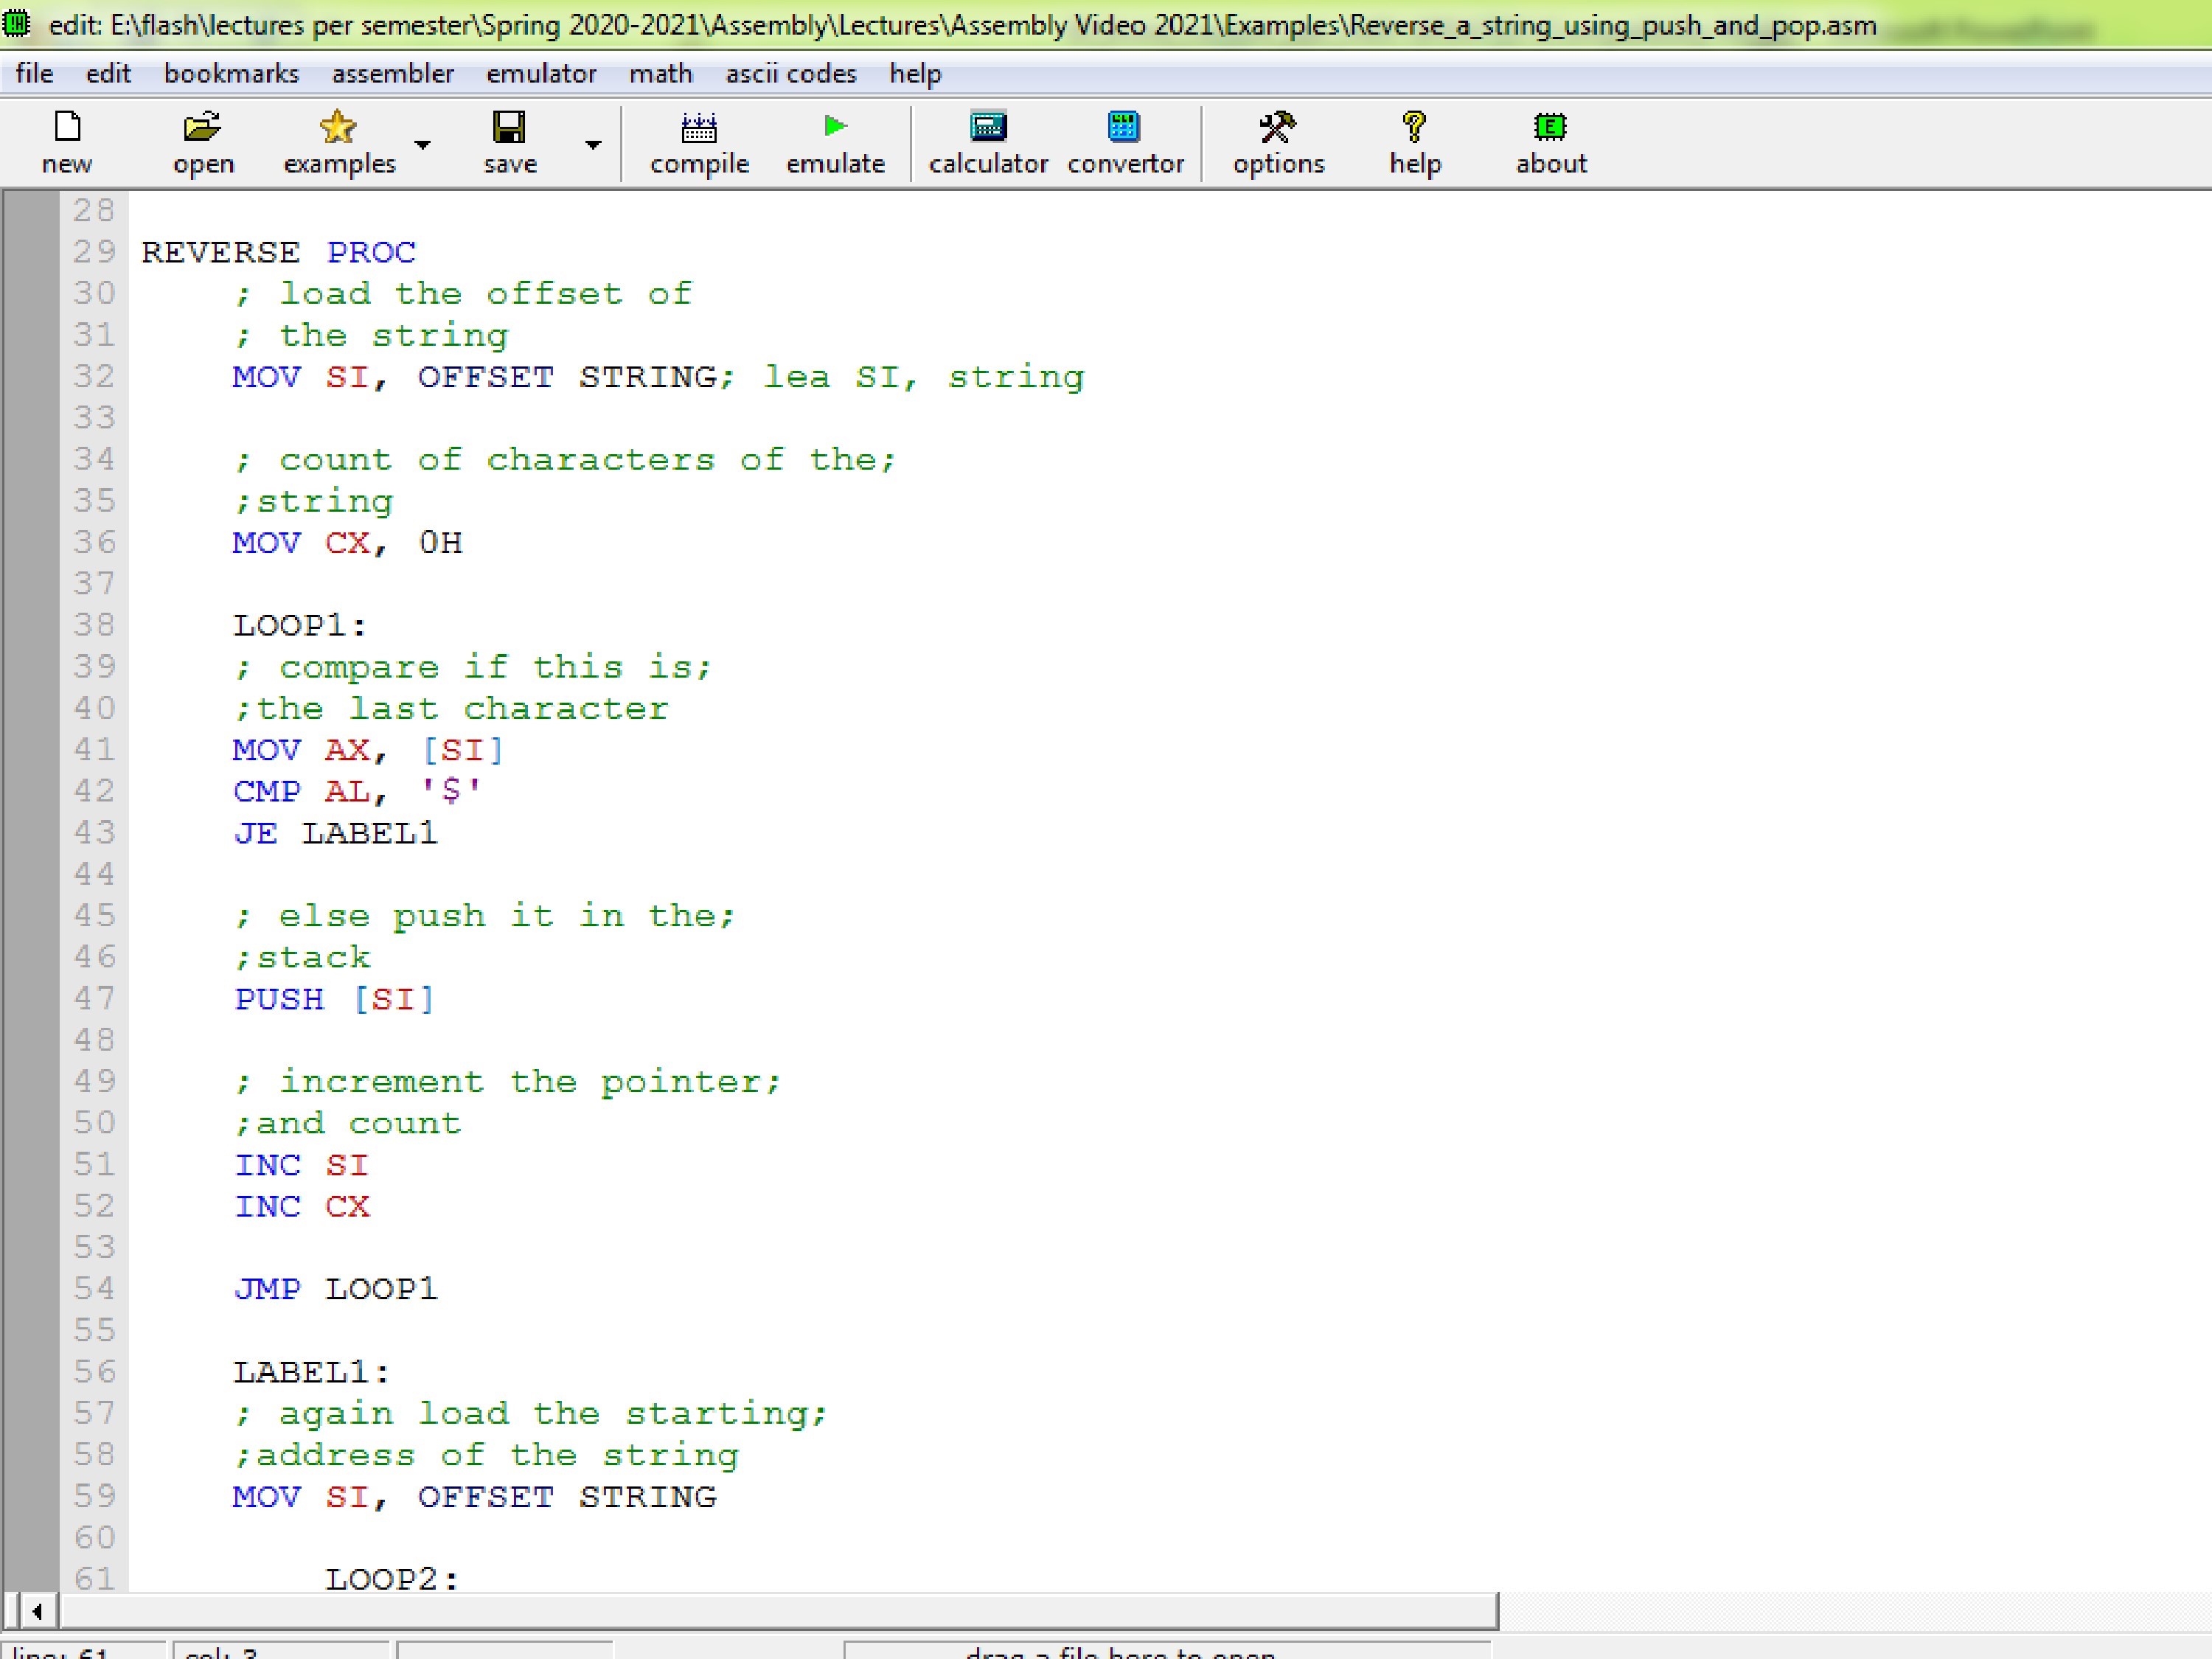Open the emulator menu
This screenshot has height=1659, width=2212.
coord(541,73)
